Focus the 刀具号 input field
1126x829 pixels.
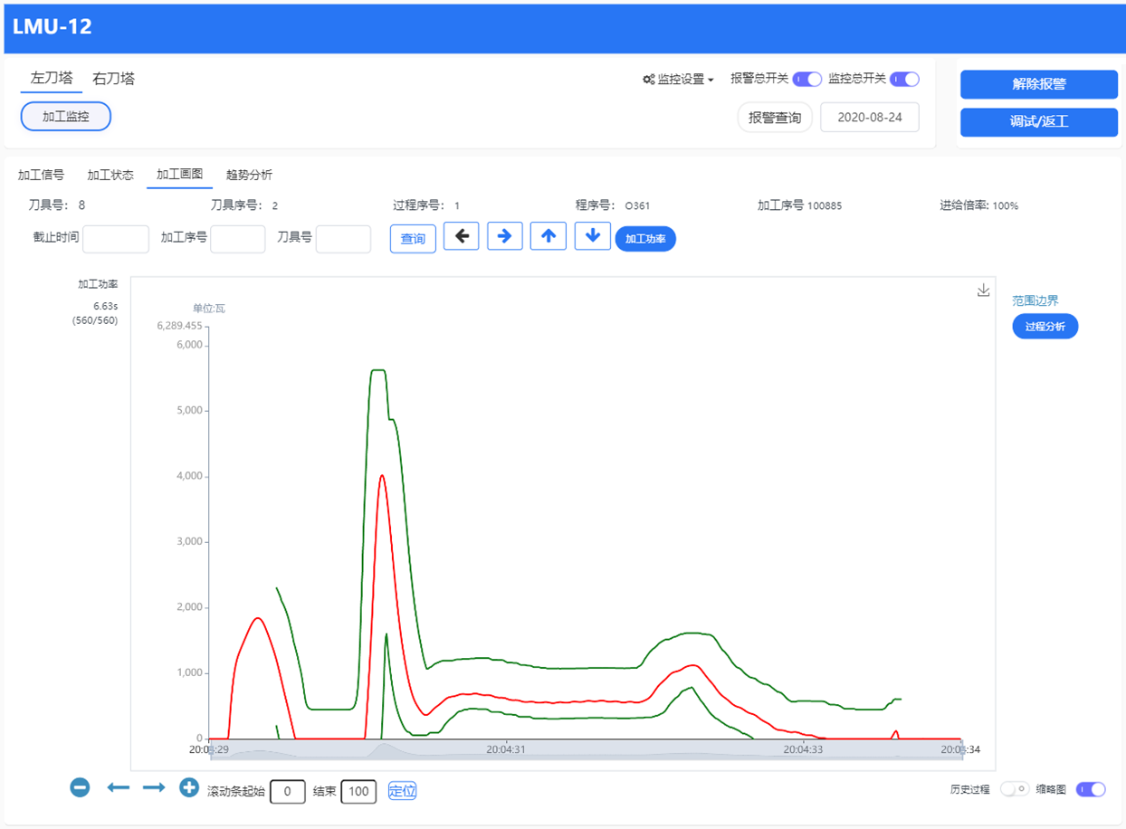[343, 239]
